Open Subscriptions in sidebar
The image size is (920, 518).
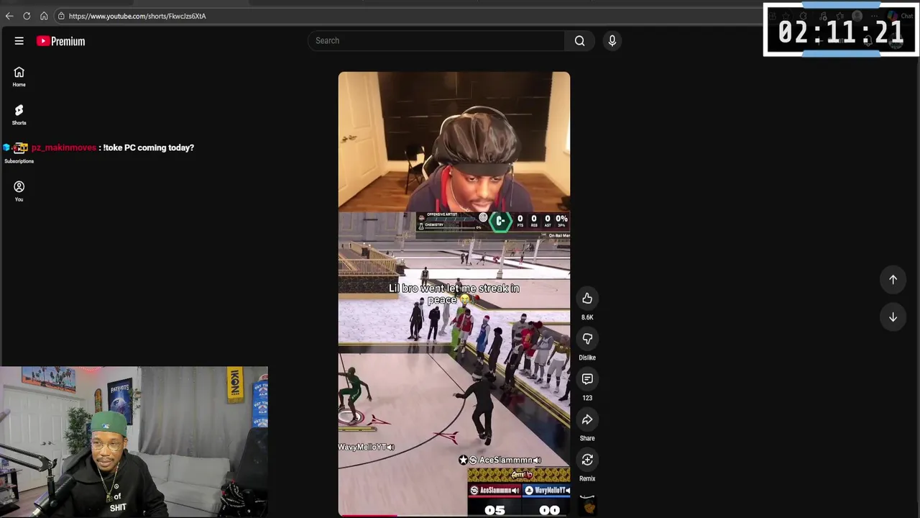click(x=19, y=153)
